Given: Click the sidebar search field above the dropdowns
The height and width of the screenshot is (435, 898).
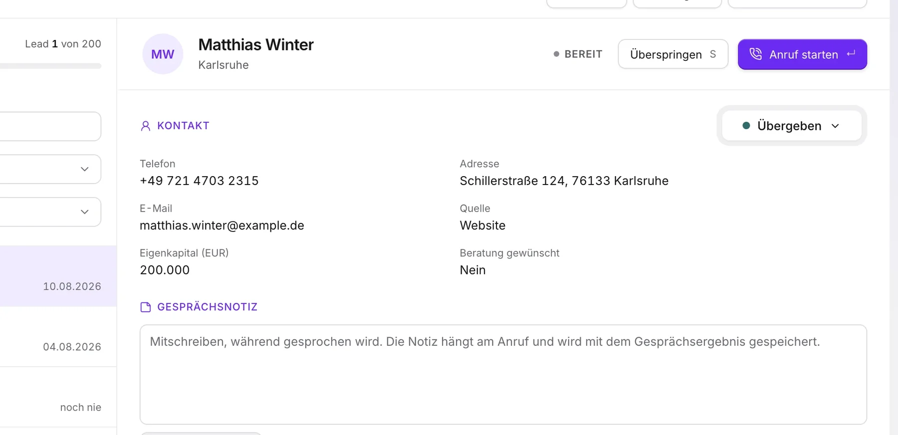Looking at the screenshot, I should (50, 126).
